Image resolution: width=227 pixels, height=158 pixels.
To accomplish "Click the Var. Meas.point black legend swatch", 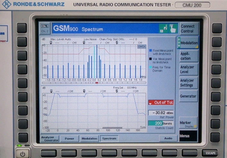I will (150, 59).
